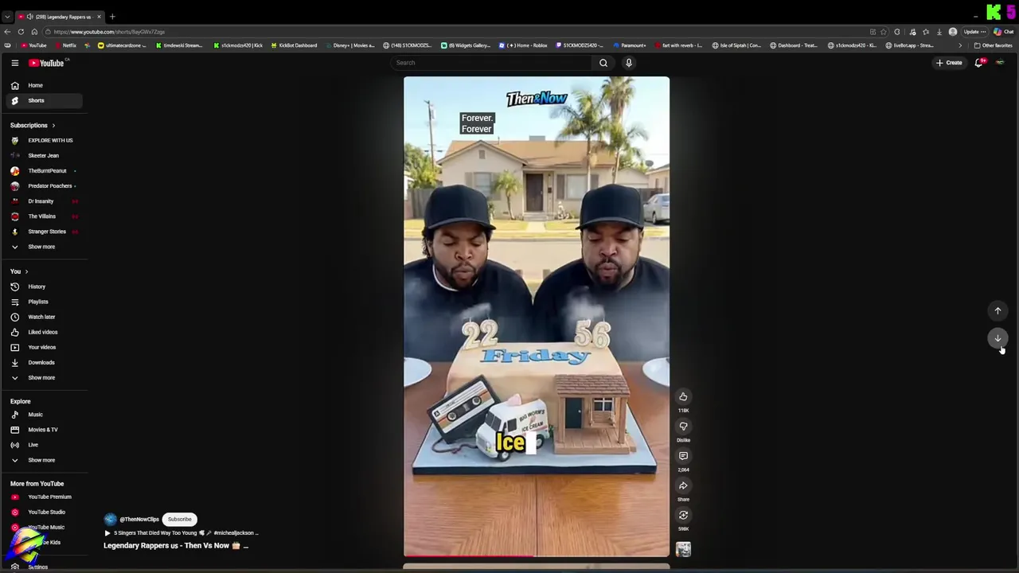Open the linked 5 Singers video
This screenshot has width=1019, height=573.
[181, 533]
